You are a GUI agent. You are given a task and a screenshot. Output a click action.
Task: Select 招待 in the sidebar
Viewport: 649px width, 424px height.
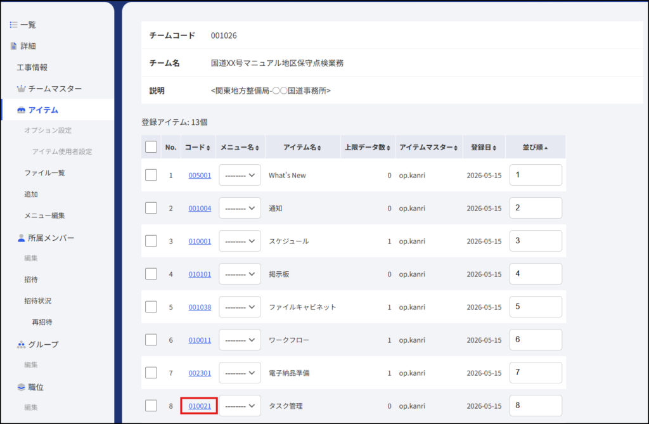(31, 279)
